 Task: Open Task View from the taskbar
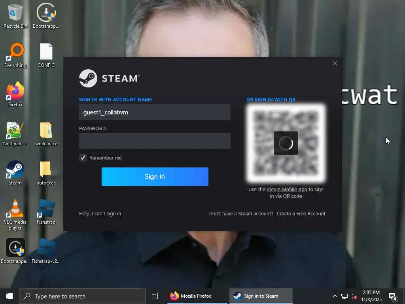point(155,296)
